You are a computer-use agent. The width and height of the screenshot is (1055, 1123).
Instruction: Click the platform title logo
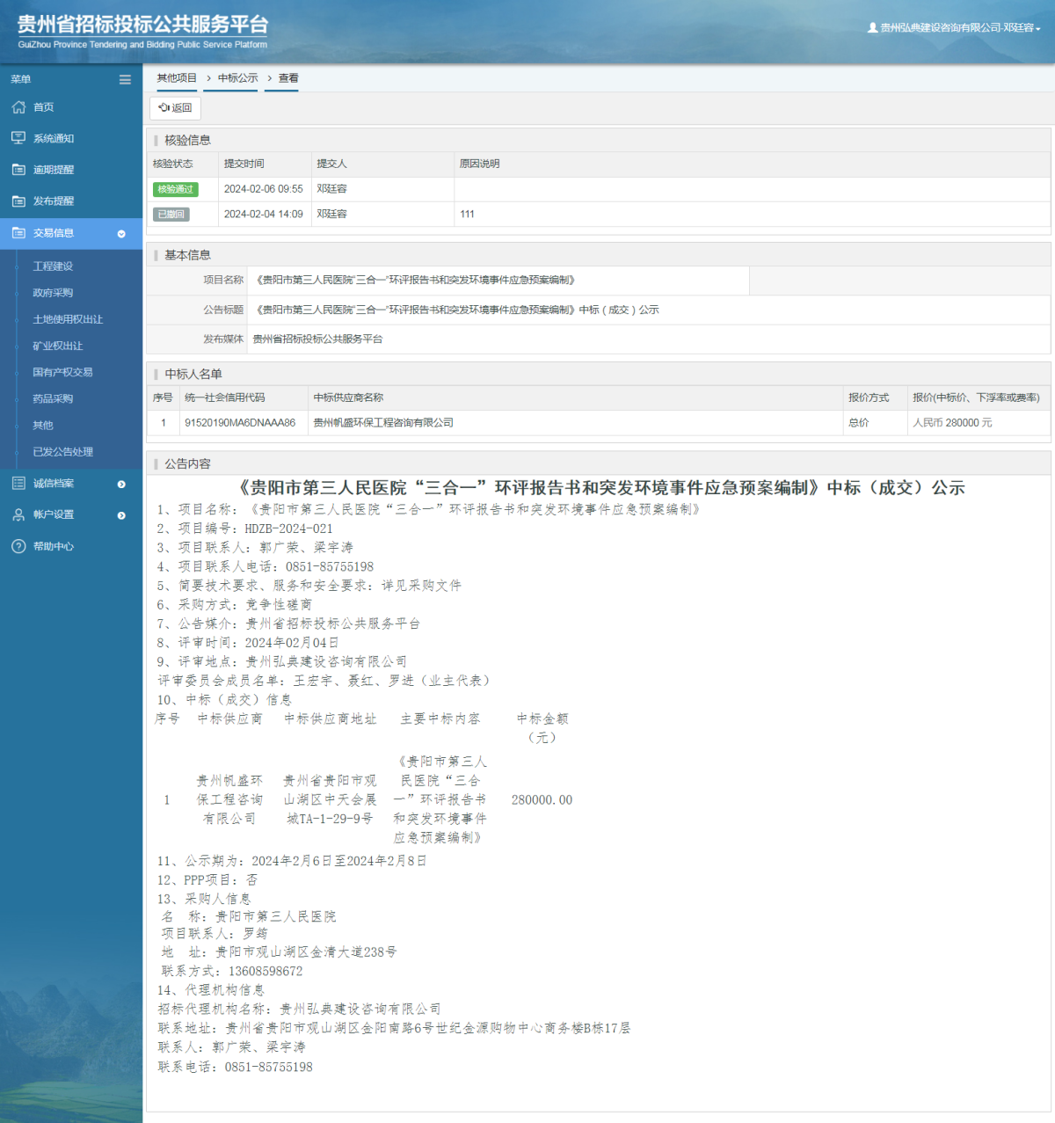coord(142,31)
